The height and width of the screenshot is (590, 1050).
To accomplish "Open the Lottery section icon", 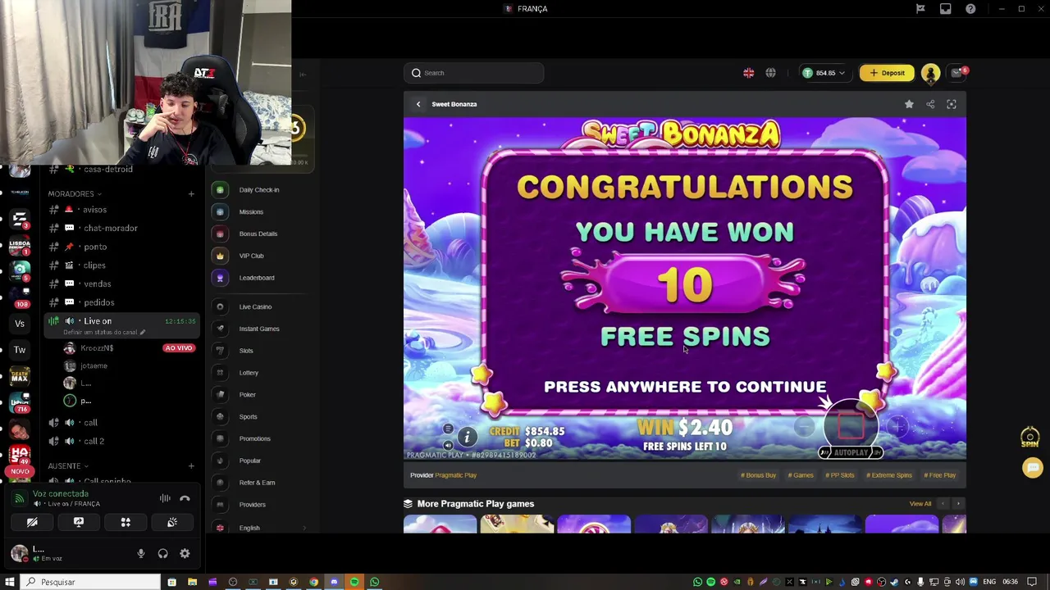I will coord(220,373).
